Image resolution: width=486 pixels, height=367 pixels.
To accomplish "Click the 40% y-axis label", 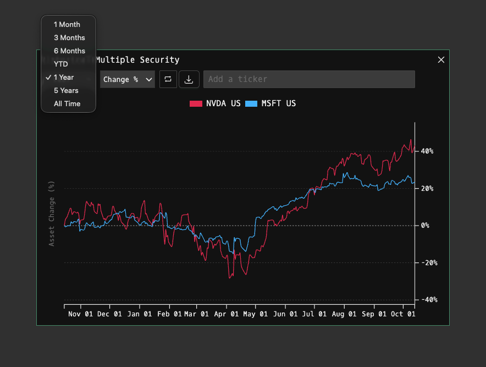I will click(x=427, y=151).
